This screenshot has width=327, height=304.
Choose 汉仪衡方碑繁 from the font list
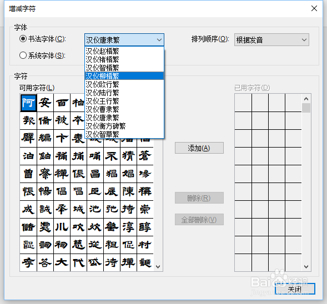coord(124,126)
